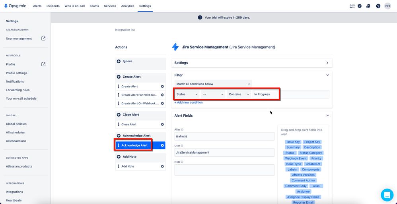
Task: Click the Alias input field
Action: click(224, 137)
